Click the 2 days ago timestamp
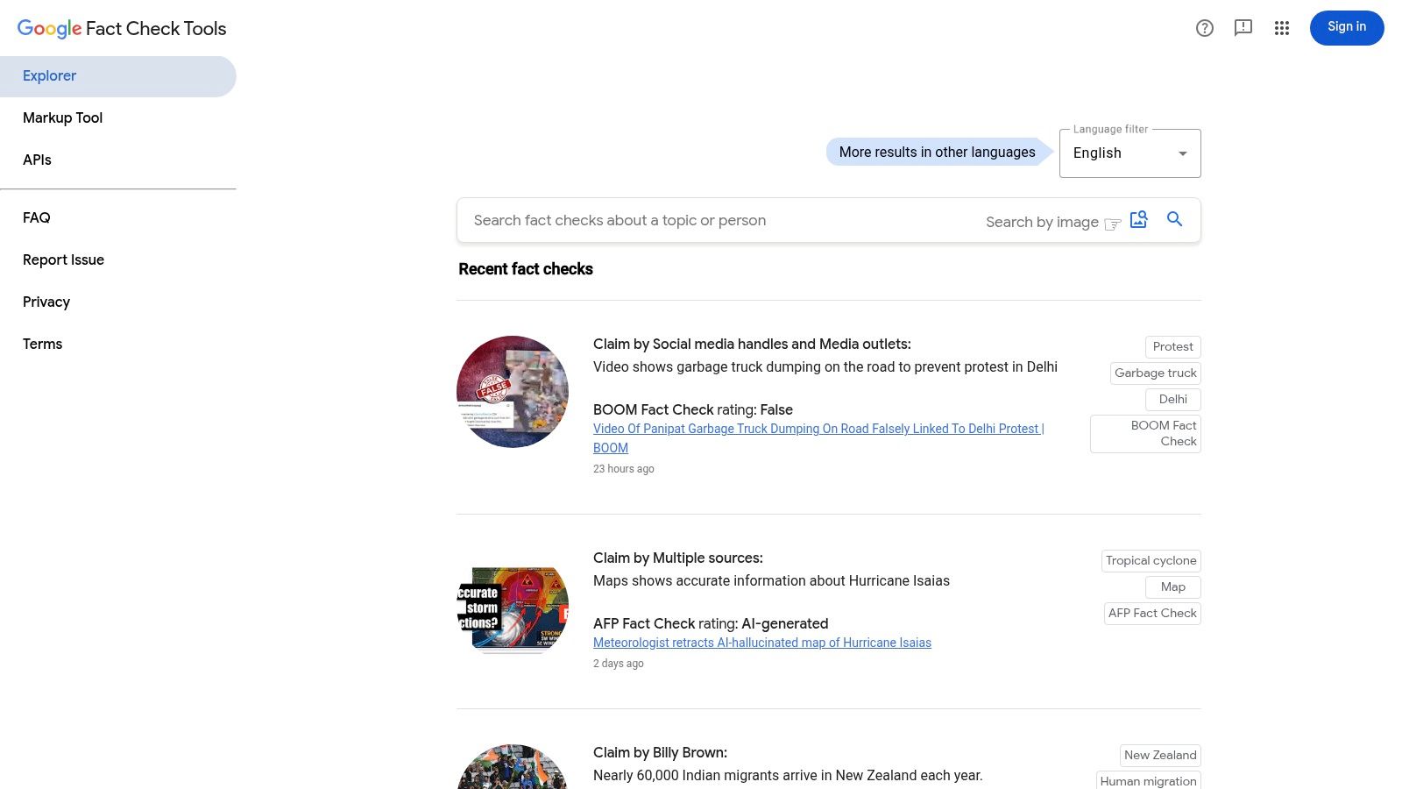 619,664
